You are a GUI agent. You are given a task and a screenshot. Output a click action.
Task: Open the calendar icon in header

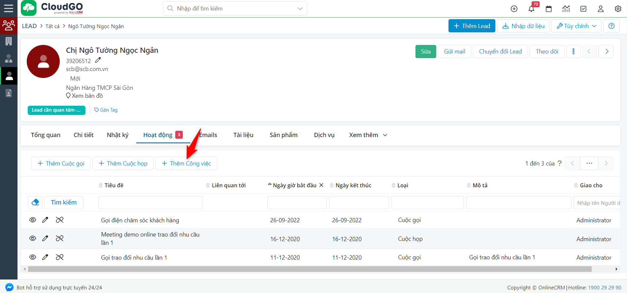click(x=549, y=9)
